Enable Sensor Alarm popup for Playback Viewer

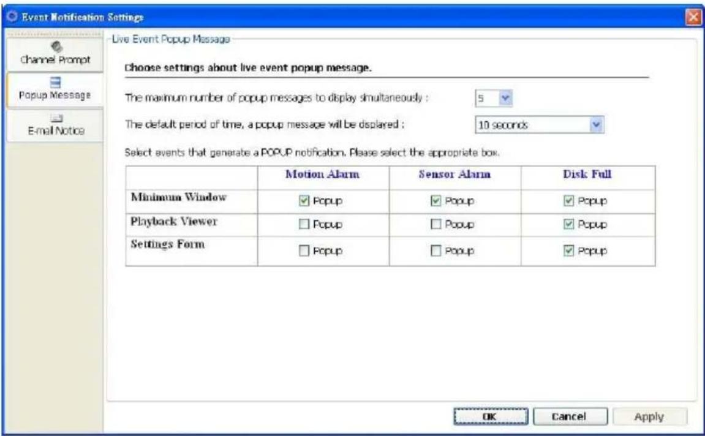point(435,224)
